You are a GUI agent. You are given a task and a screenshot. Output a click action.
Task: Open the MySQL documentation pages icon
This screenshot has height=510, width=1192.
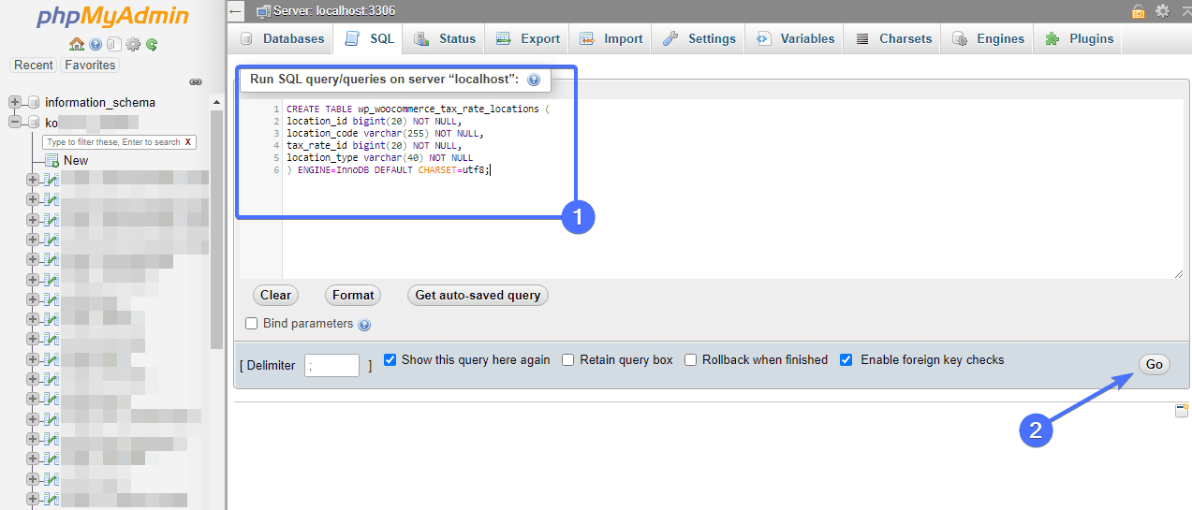tap(113, 44)
